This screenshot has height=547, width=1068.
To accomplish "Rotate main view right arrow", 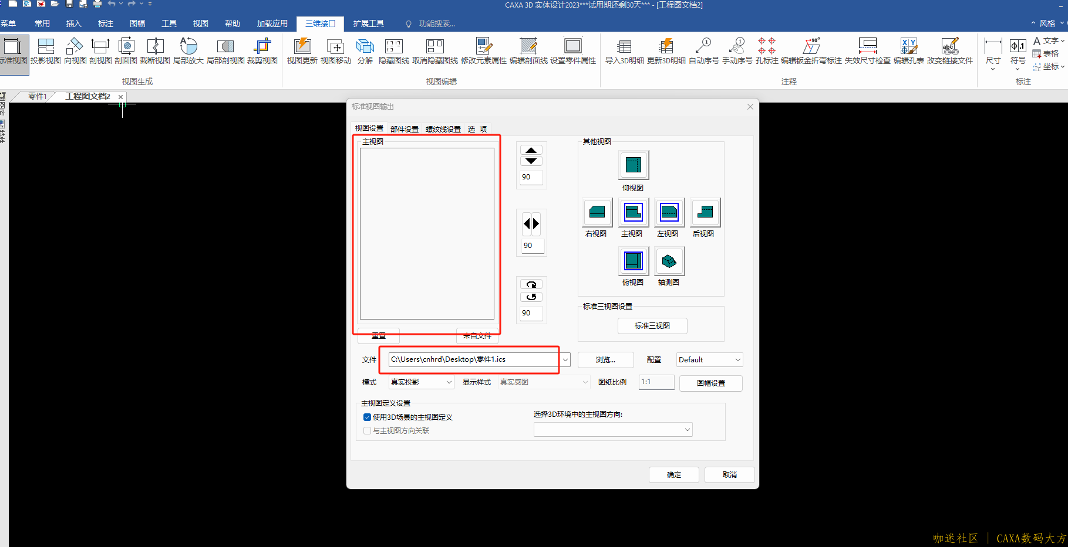I will click(536, 223).
